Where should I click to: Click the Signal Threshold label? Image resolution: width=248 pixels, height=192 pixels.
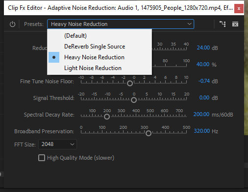point(53,98)
